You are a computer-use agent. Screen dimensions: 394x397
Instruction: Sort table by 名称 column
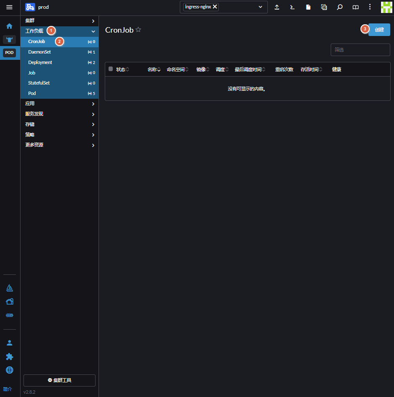[x=154, y=69]
